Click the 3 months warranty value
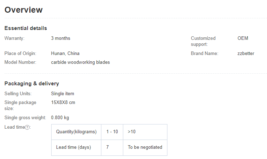Screen dimensions: 267x159 click(60, 38)
